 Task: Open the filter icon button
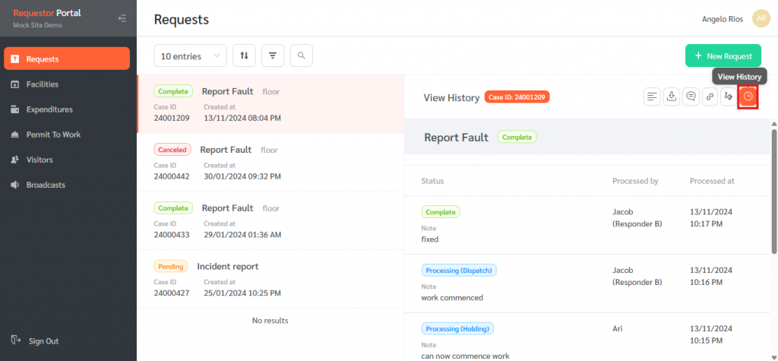coord(273,55)
